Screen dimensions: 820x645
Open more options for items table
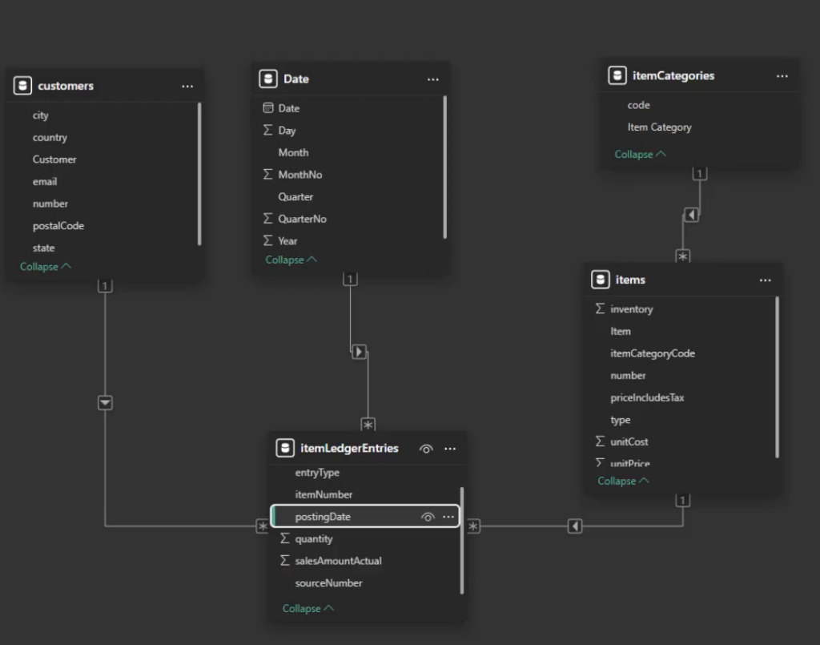(765, 280)
